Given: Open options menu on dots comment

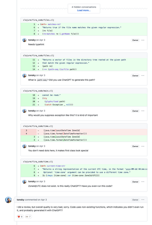Looking at the screenshot, I should coord(143,146).
